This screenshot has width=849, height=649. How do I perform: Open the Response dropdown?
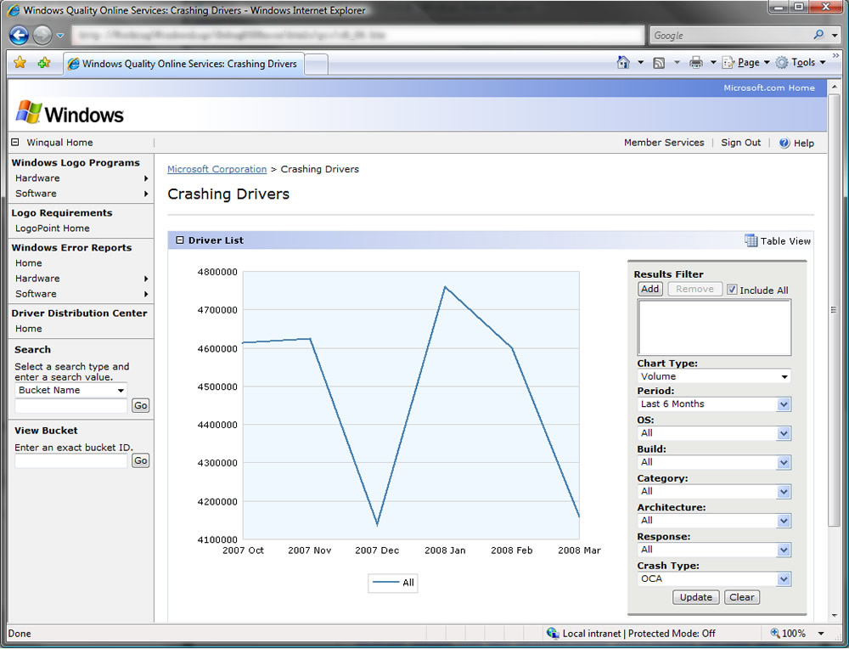click(x=714, y=550)
